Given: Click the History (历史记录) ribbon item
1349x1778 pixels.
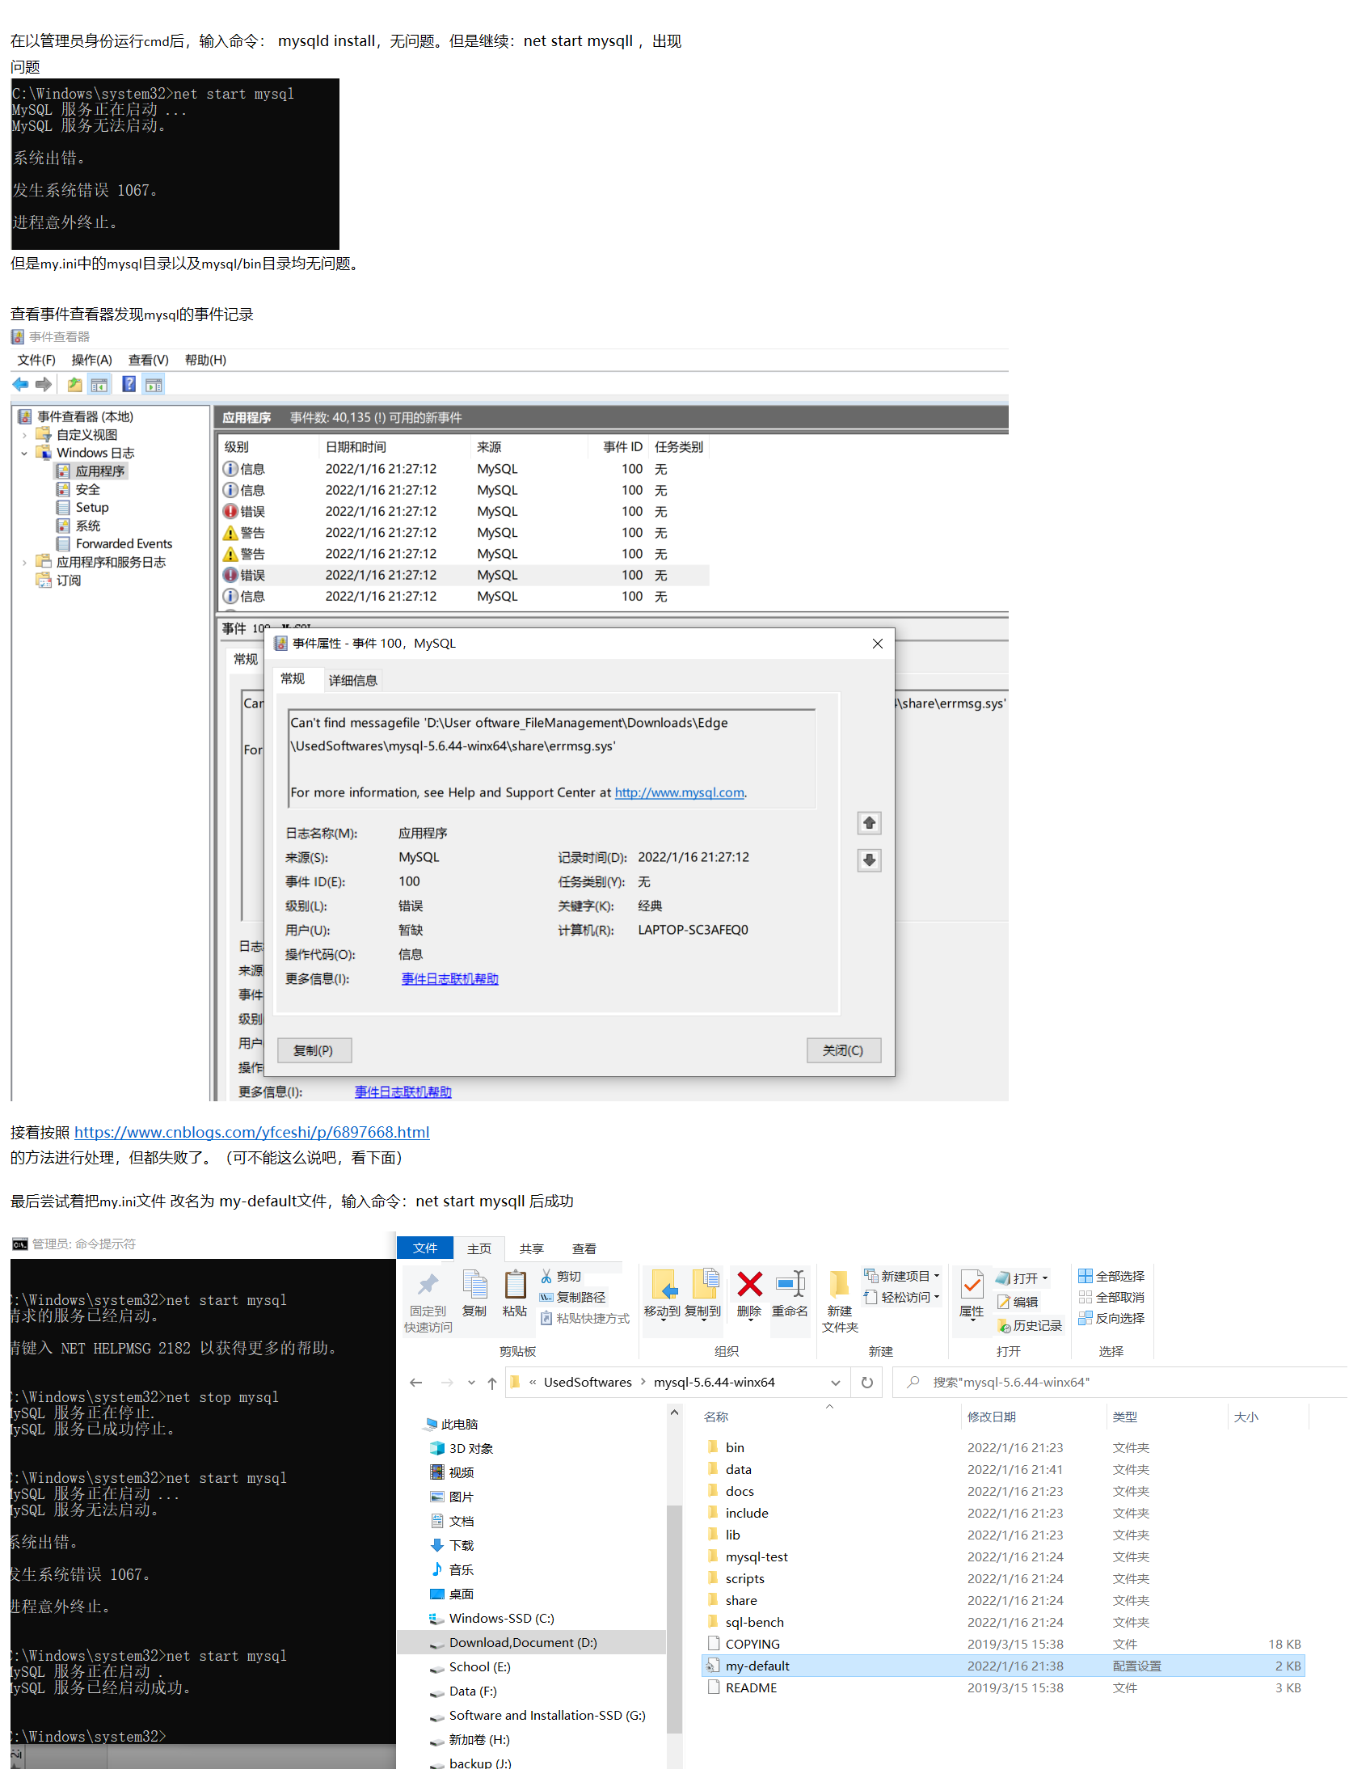Looking at the screenshot, I should pos(1029,1327).
